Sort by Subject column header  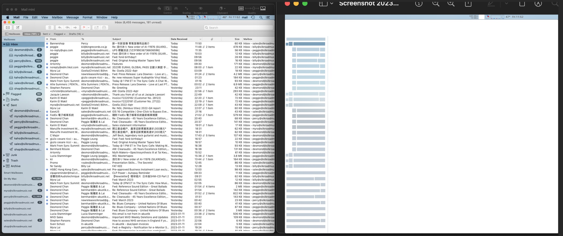point(140,39)
